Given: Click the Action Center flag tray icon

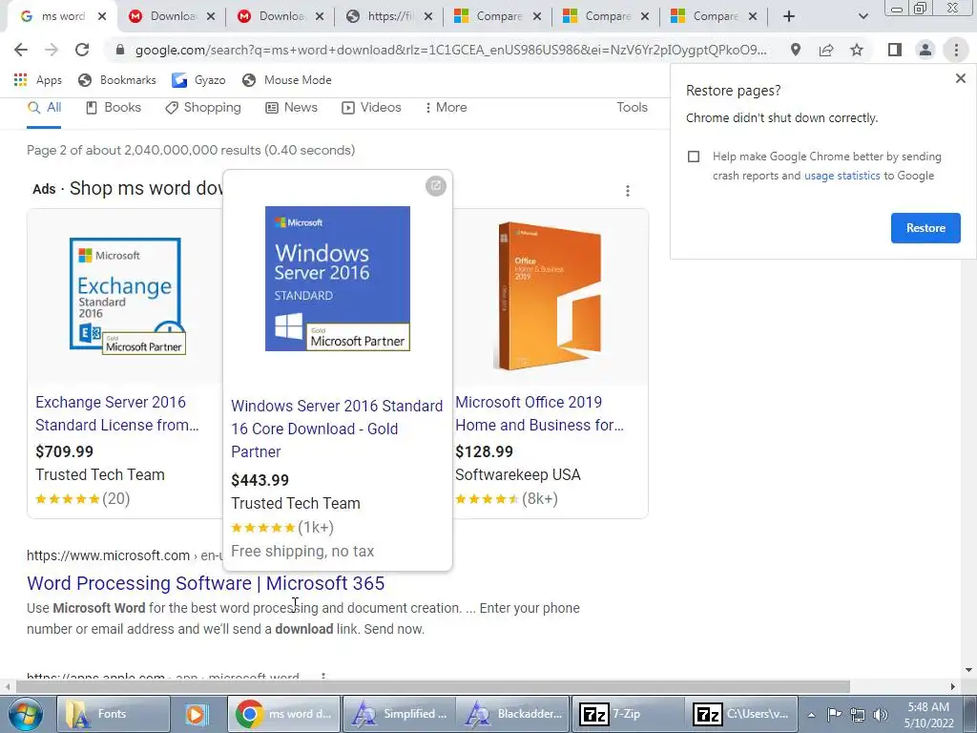Looking at the screenshot, I should point(834,715).
